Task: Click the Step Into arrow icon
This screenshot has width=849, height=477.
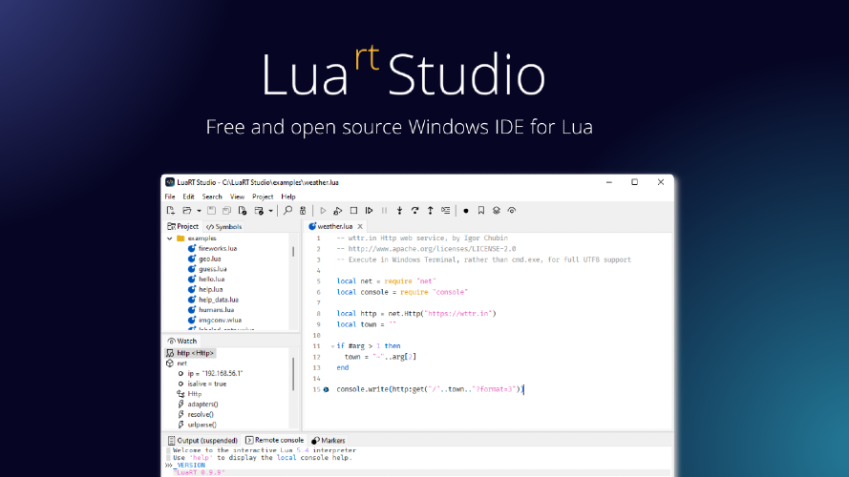Action: click(x=399, y=211)
